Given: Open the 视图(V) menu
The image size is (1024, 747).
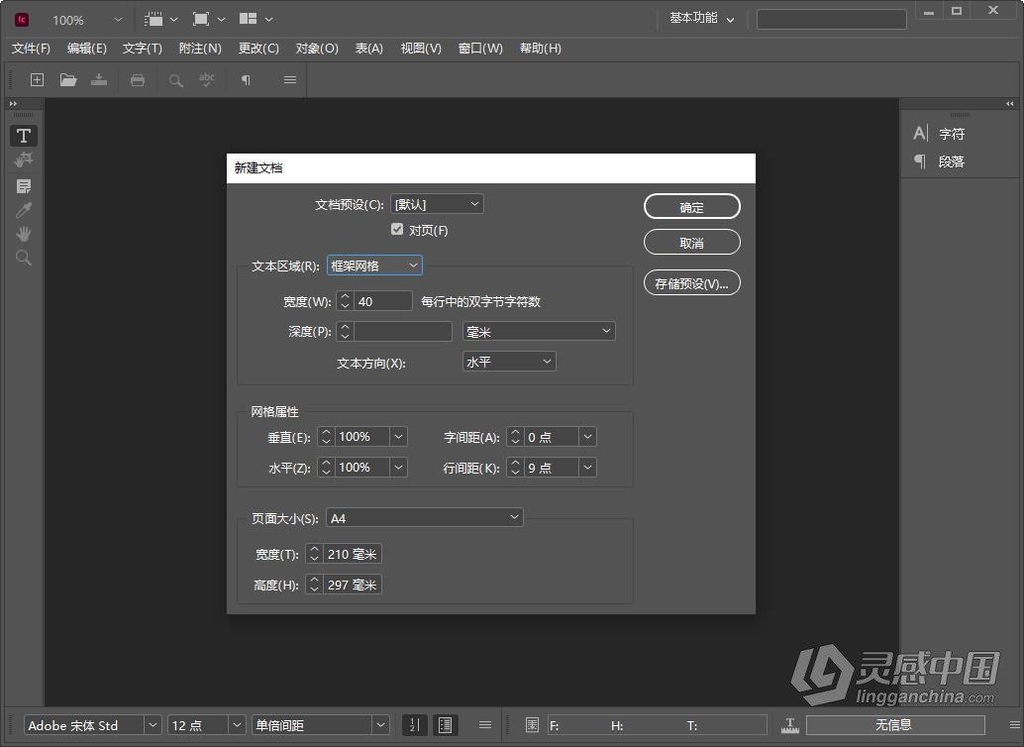Looking at the screenshot, I should (421, 49).
